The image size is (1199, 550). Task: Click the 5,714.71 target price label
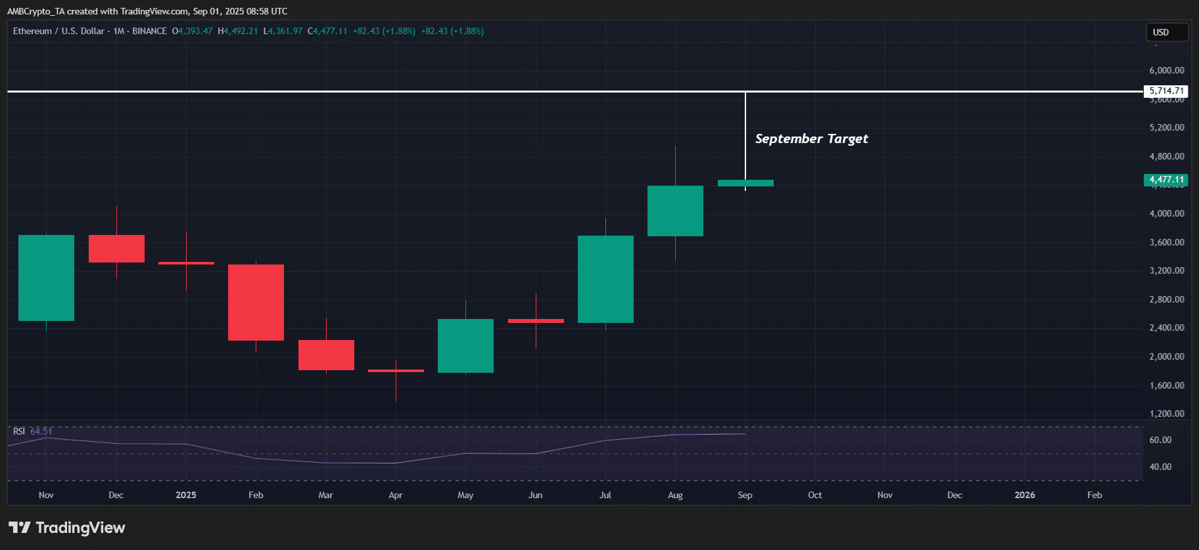[x=1166, y=91]
